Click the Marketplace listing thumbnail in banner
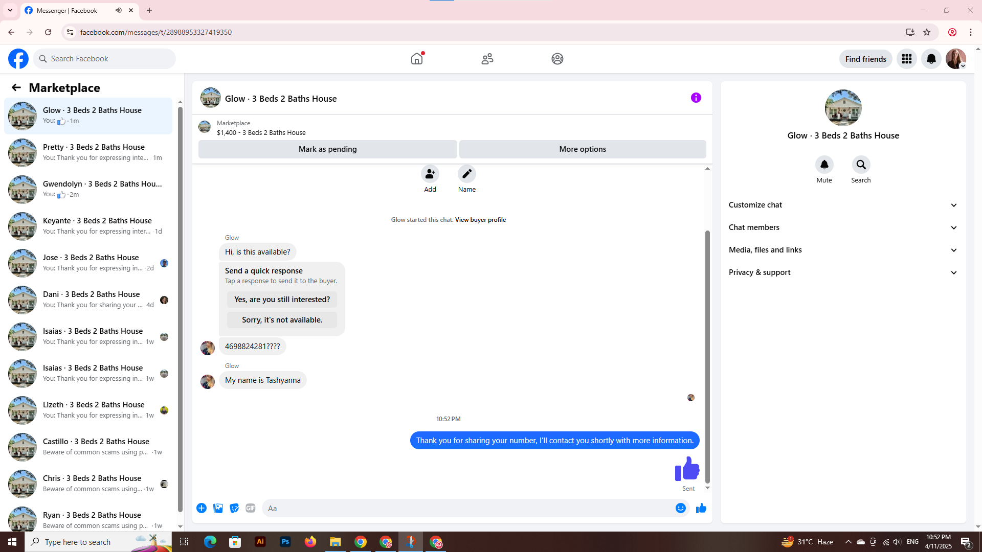The height and width of the screenshot is (552, 982). 205,127
